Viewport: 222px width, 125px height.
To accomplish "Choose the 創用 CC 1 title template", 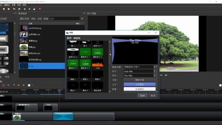I will (97, 44).
